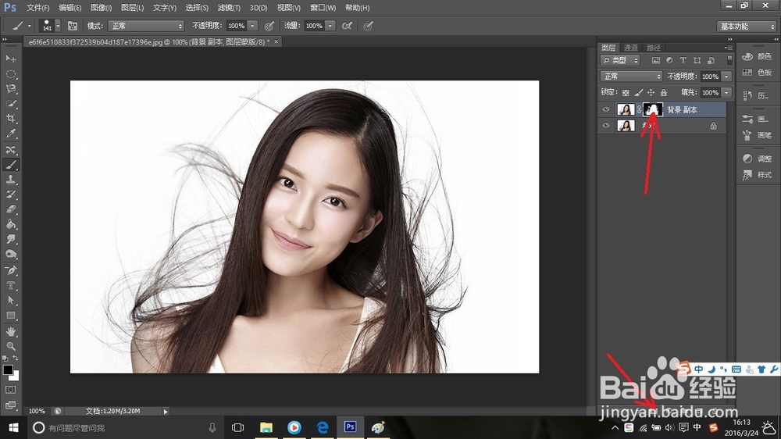Open the 基本功能 workspace dropdown
This screenshot has height=439, width=781.
coord(747,27)
